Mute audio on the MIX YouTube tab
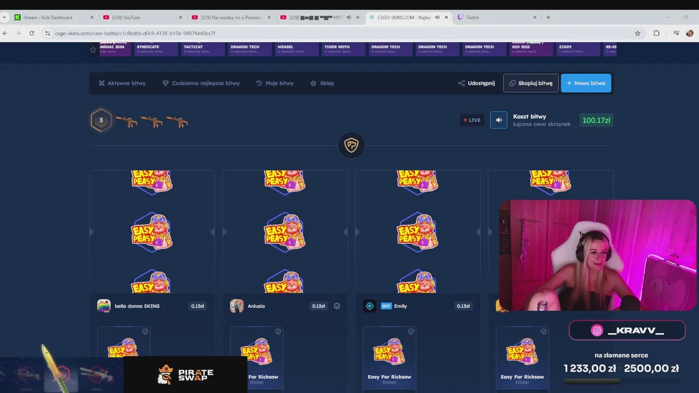Viewport: 699px width, 393px height. (348, 17)
